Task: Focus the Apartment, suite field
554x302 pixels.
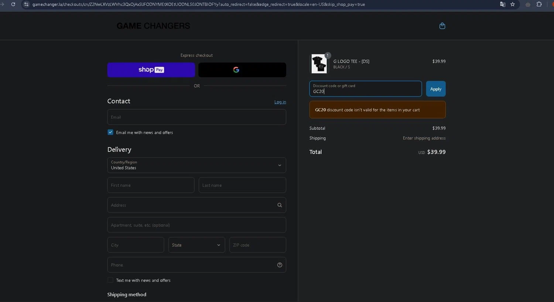Action: pos(197,225)
